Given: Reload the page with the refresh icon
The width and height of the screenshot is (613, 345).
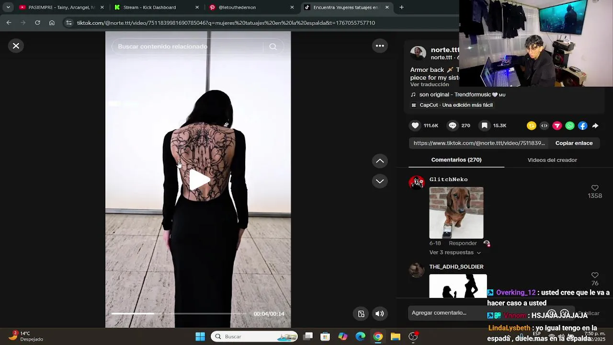Looking at the screenshot, I should 37,23.
